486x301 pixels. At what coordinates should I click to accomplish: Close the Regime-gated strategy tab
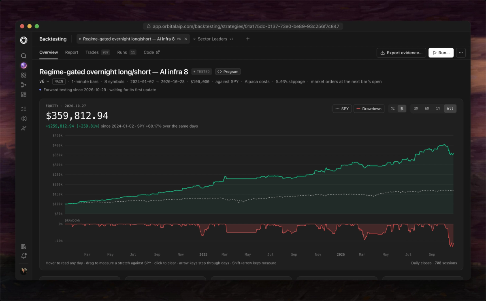(x=185, y=39)
